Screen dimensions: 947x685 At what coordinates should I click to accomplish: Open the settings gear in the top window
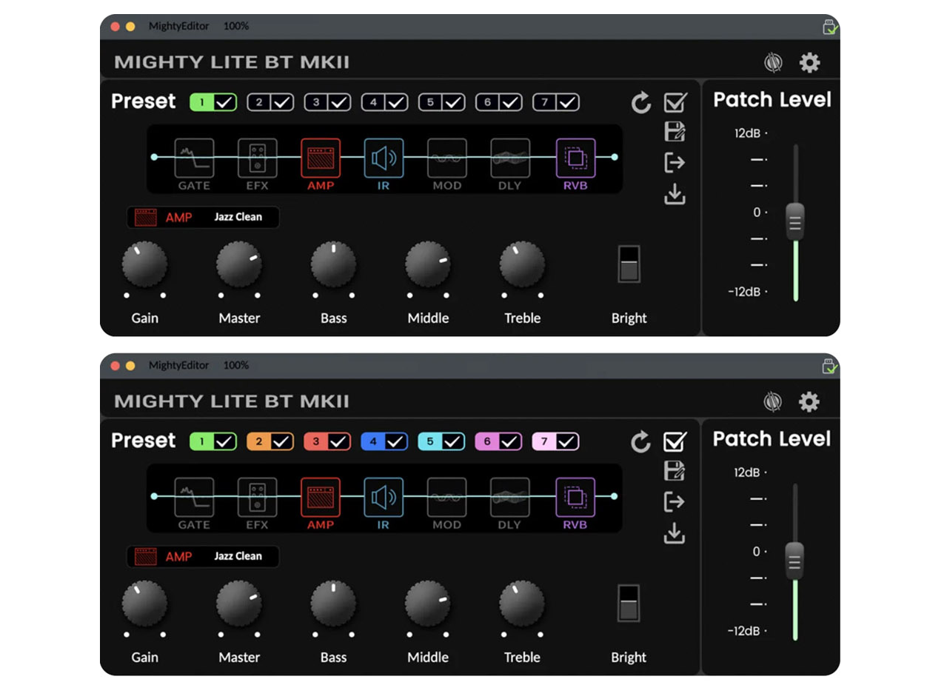809,63
